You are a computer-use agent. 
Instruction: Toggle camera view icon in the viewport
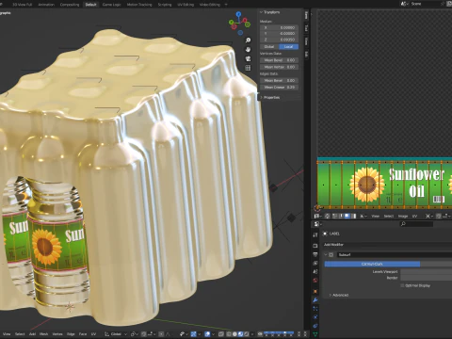248,58
